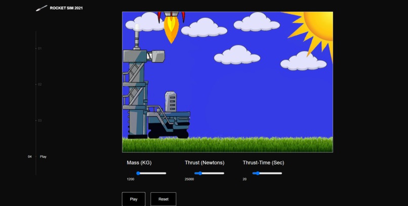This screenshot has height=206, width=408.
Task: Click the Thrust (Newtons) label
Action: pos(205,162)
